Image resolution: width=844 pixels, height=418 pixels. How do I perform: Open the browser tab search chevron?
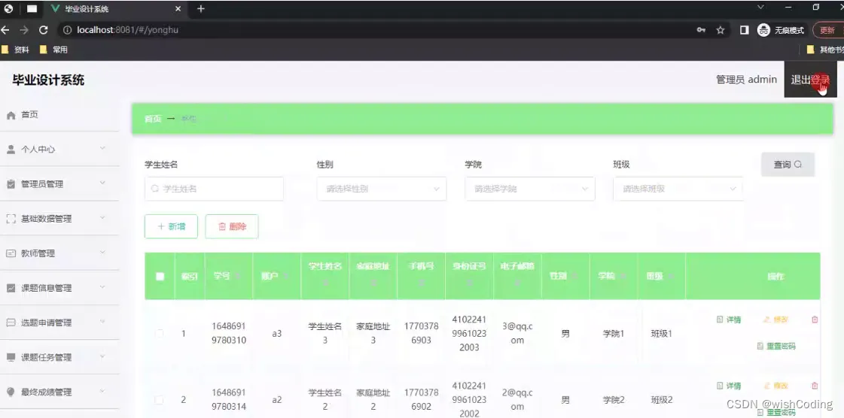760,8
